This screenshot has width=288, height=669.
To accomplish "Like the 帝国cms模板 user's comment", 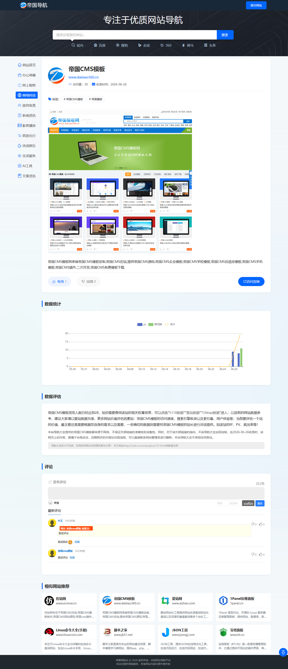I will pyautogui.click(x=262, y=554).
